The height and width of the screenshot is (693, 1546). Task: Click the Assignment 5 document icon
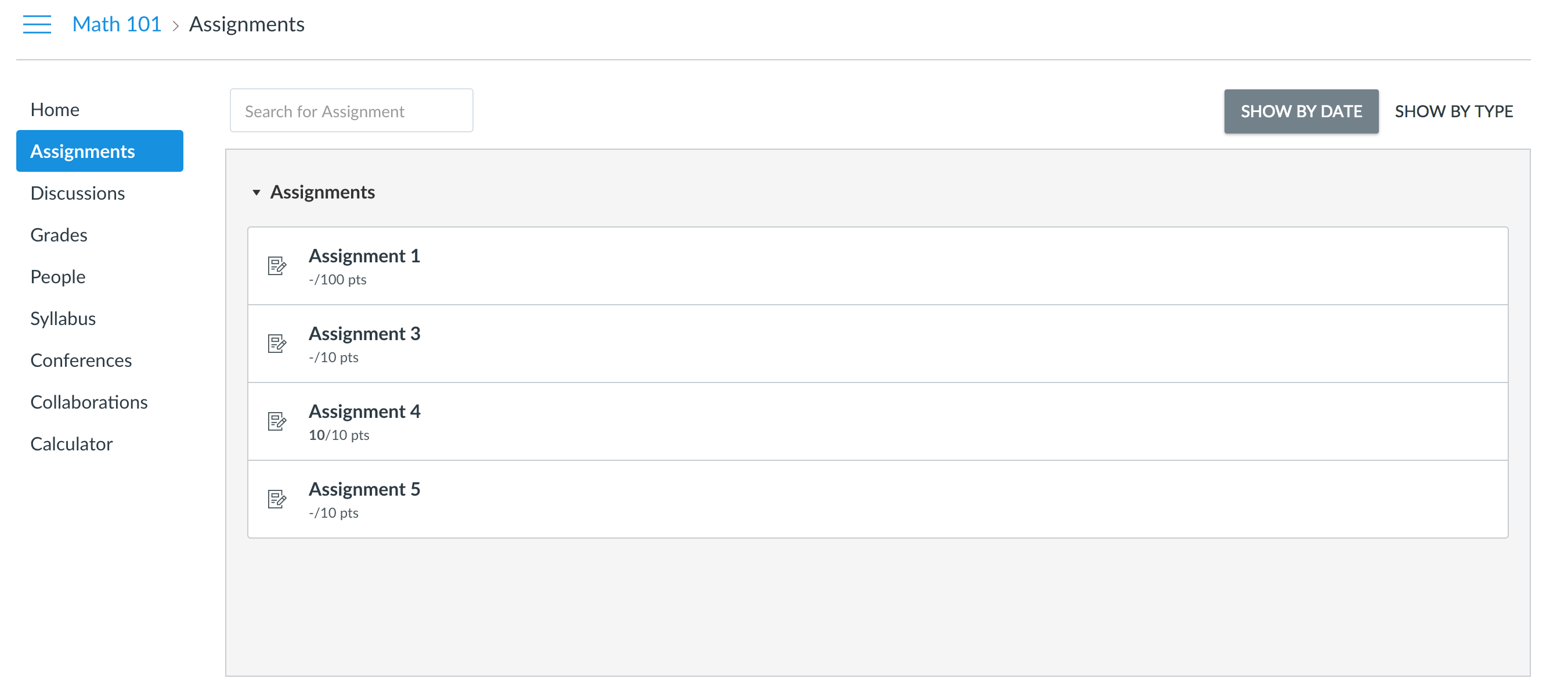[x=277, y=499]
